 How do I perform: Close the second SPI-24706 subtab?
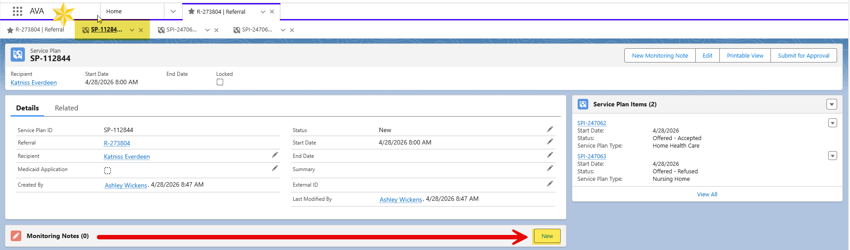(292, 30)
